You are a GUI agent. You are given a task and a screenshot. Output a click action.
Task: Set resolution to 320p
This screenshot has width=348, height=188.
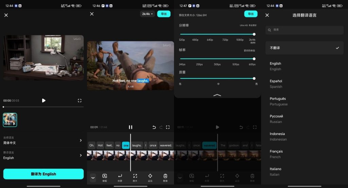coord(182,40)
